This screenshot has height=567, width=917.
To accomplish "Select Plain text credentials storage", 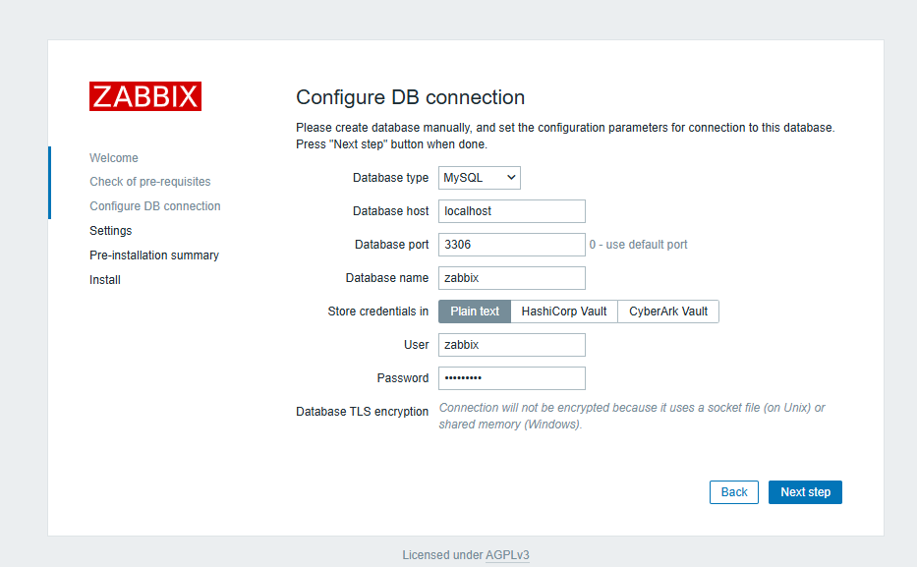I will tap(475, 312).
